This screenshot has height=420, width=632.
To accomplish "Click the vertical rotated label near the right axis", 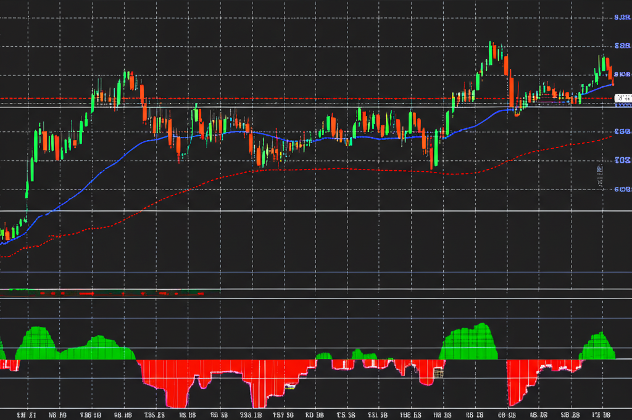I will pos(600,176).
